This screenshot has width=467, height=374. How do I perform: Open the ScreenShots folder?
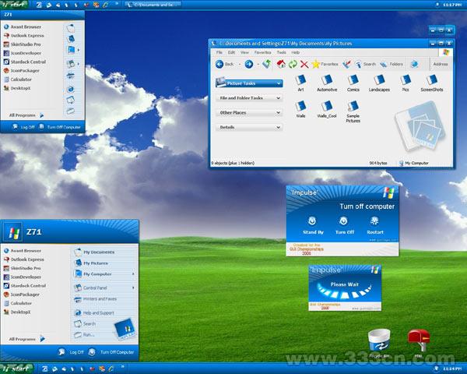[431, 83]
